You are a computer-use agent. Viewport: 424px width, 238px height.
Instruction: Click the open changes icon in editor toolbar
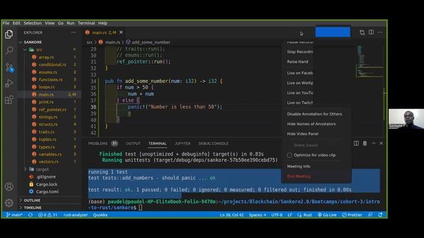click(x=362, y=32)
